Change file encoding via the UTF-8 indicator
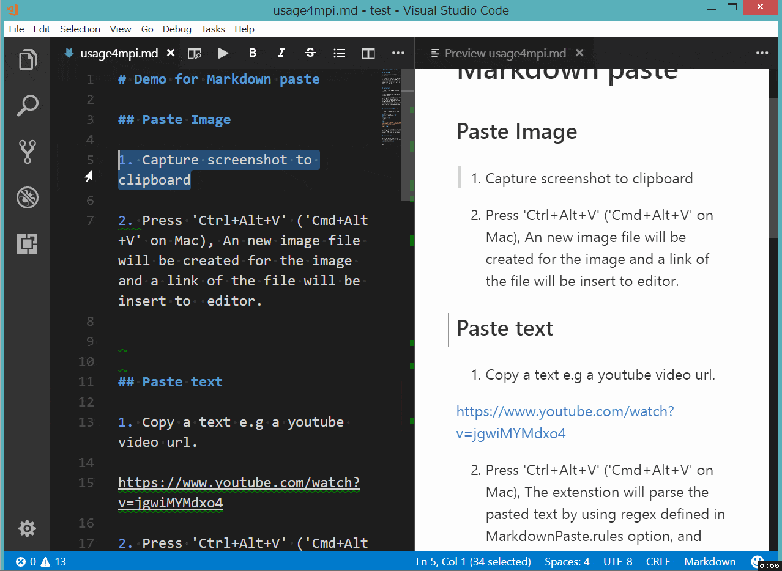782x571 pixels. (617, 561)
